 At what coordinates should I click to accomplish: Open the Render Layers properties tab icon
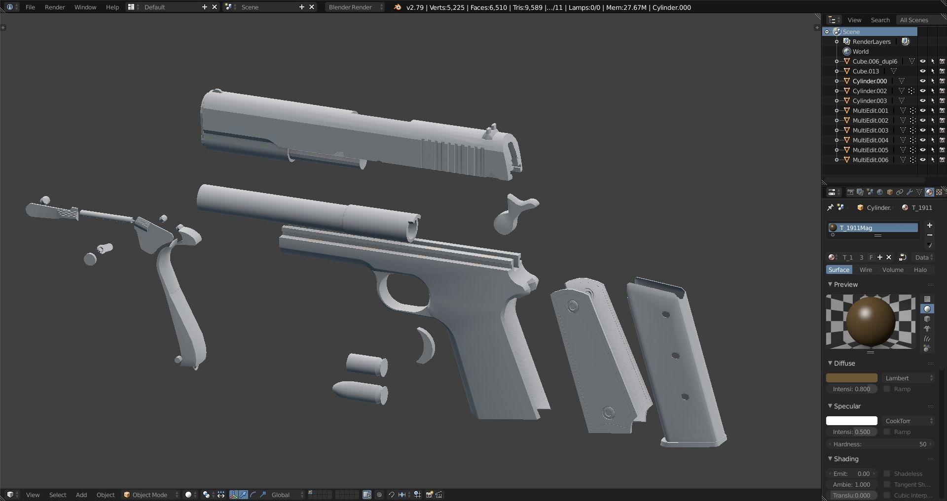(860, 192)
